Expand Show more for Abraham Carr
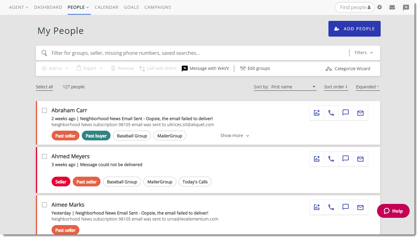The width and height of the screenshot is (419, 239). 235,136
